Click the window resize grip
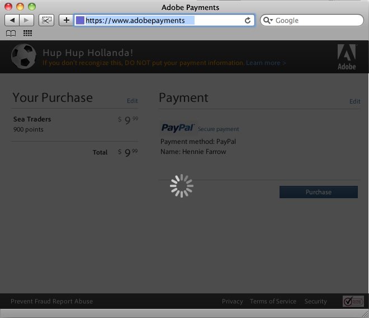Screen dimensions: 369x318 pyautogui.click(x=365, y=314)
